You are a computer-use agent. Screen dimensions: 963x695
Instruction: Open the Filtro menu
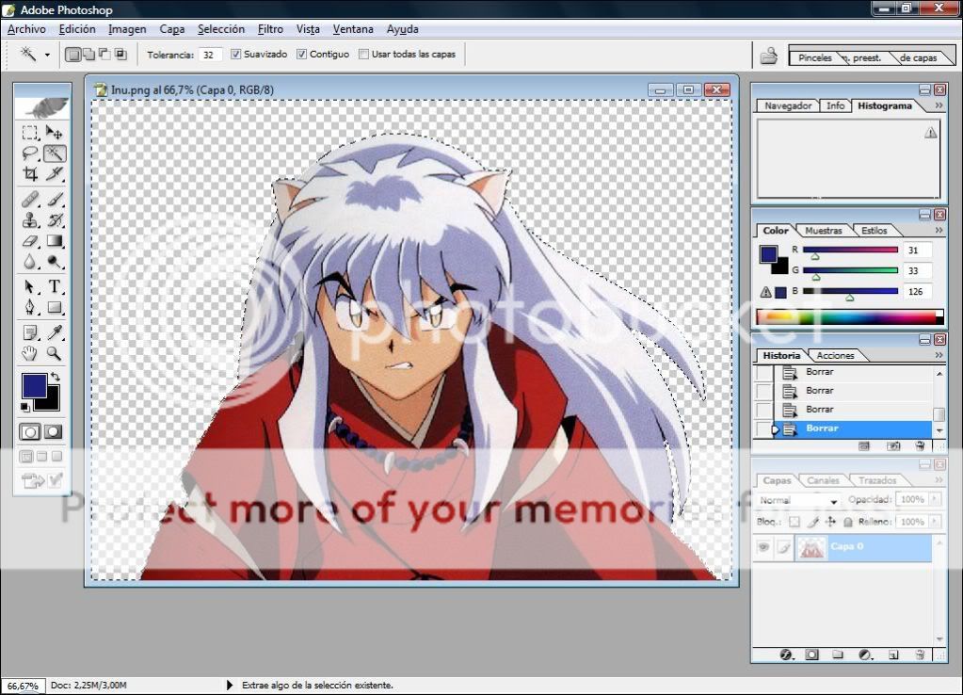pyautogui.click(x=270, y=29)
